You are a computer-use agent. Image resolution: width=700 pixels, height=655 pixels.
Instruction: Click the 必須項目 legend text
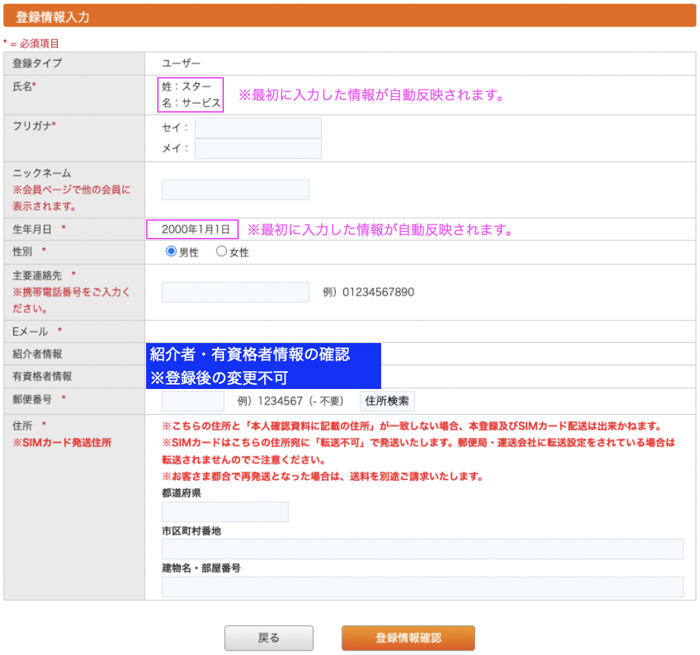click(39, 44)
